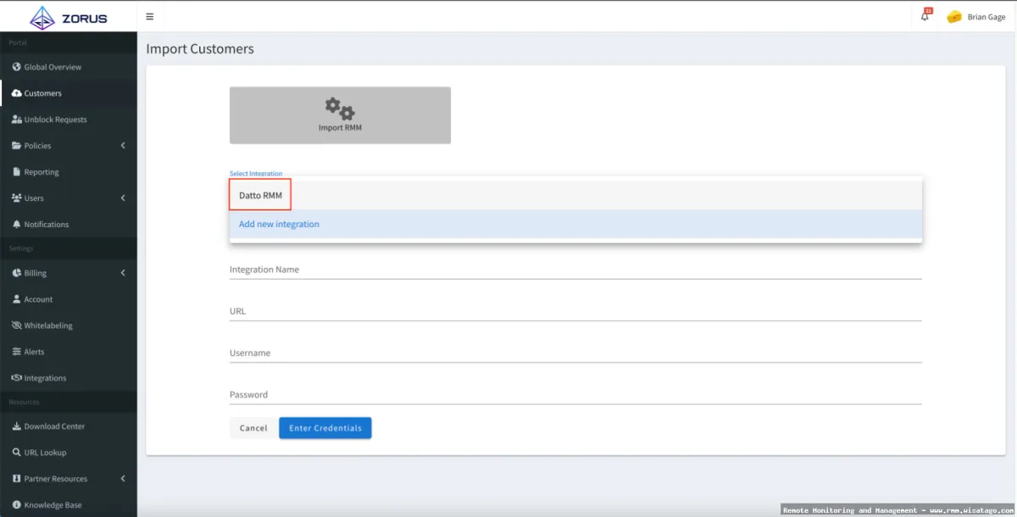This screenshot has width=1017, height=517.
Task: Click the Notifications bell sidebar icon
Action: pyautogui.click(x=16, y=225)
